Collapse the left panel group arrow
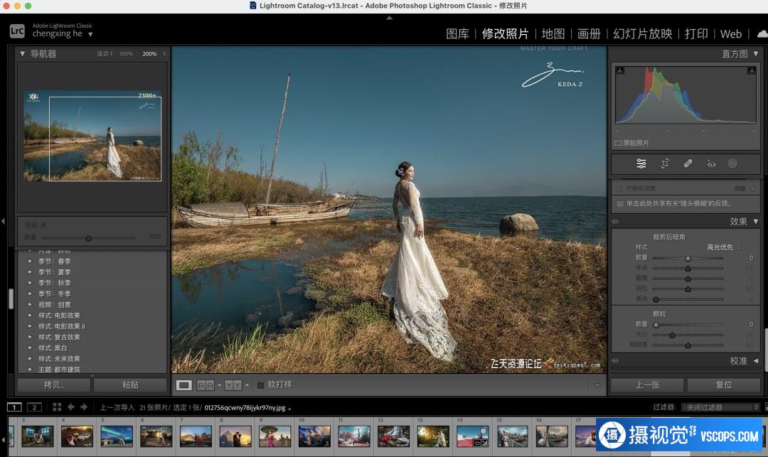The height and width of the screenshot is (457, 768). 3,222
